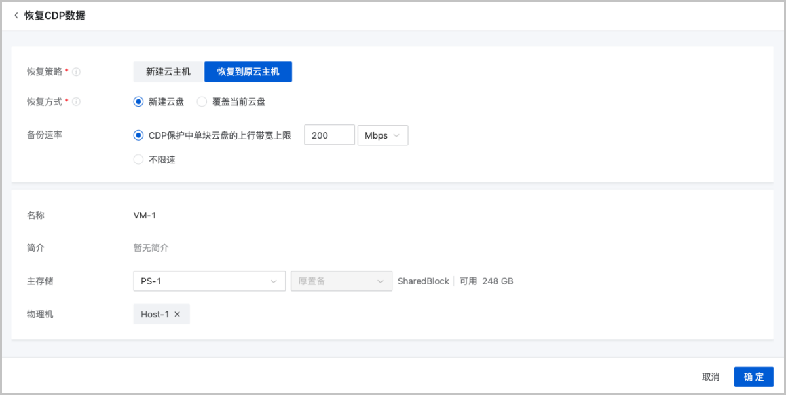This screenshot has width=786, height=395.
Task: Click the bandwidth input field showing 200
Action: (329, 135)
